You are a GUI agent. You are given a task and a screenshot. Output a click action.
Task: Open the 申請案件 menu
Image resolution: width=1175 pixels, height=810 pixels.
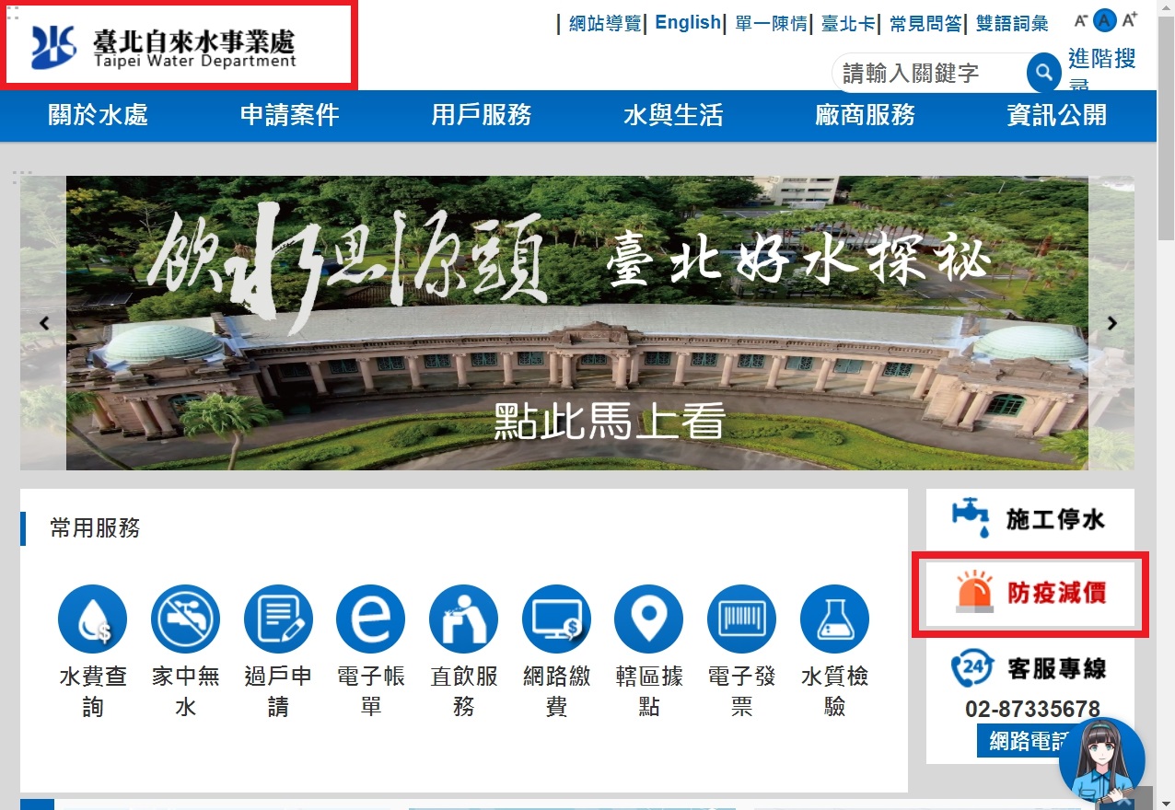click(289, 116)
